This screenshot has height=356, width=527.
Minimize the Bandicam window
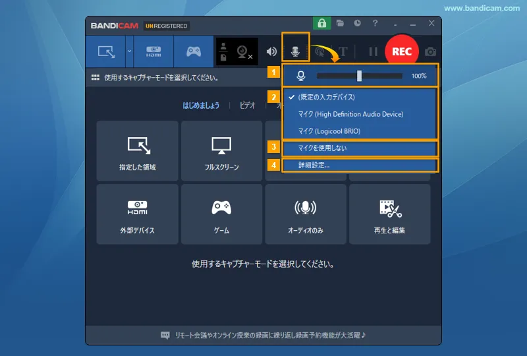413,24
